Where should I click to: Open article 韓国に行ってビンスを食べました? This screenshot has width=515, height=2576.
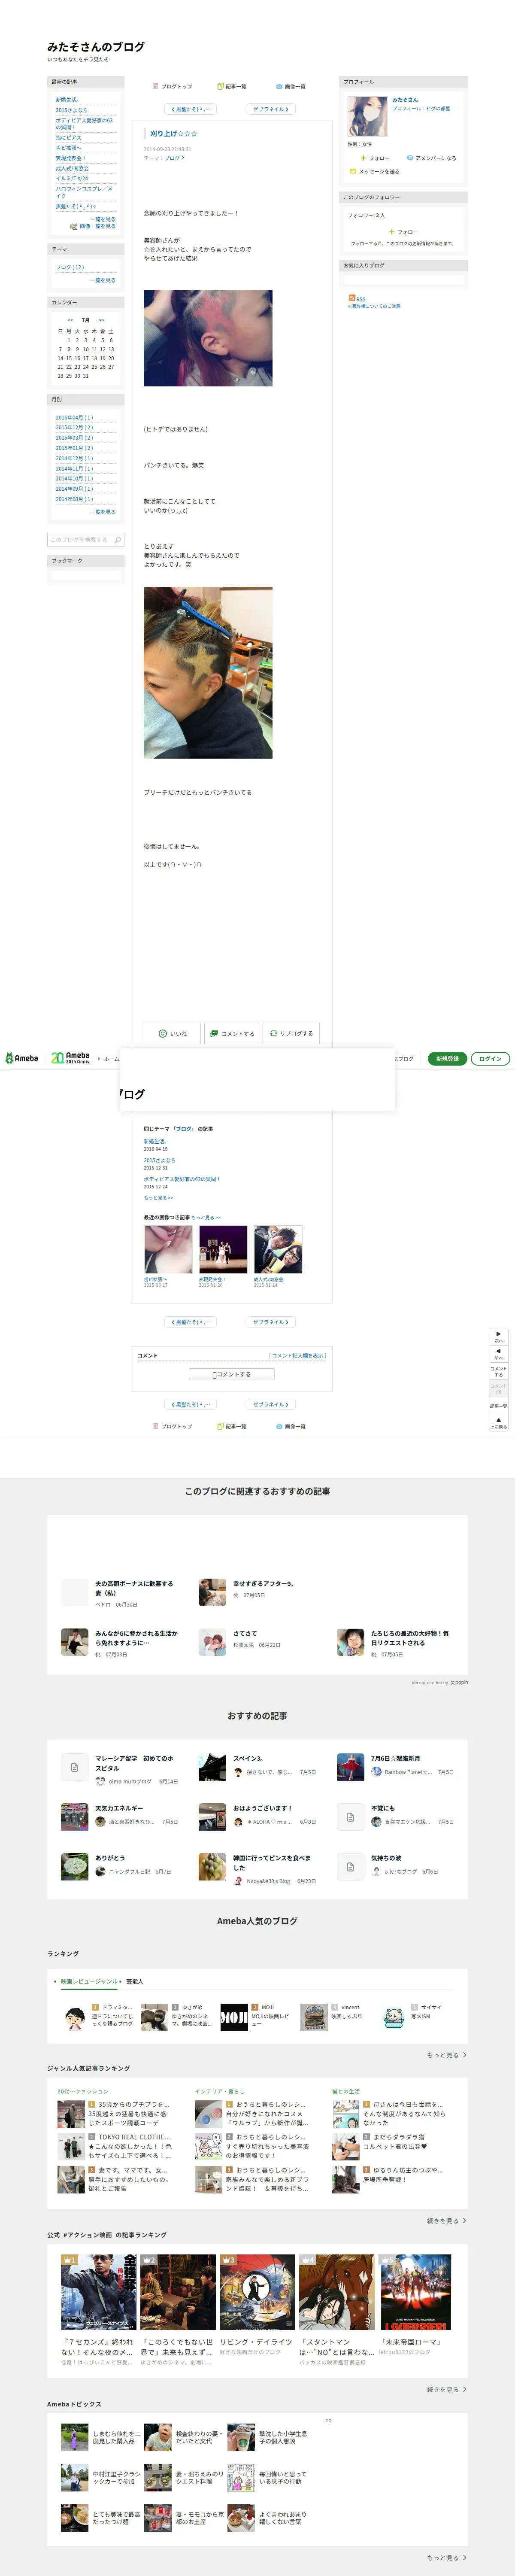[x=272, y=1862]
